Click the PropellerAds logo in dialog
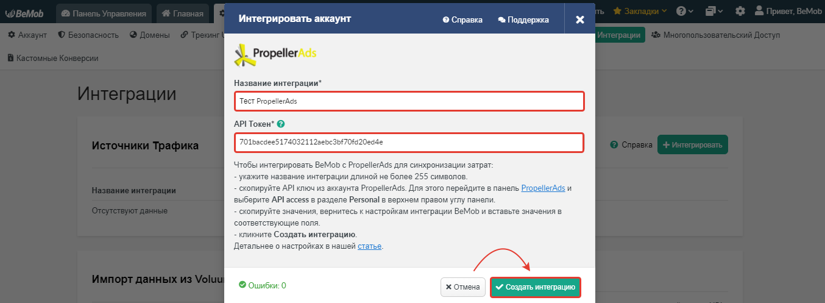The image size is (825, 303). tap(275, 54)
